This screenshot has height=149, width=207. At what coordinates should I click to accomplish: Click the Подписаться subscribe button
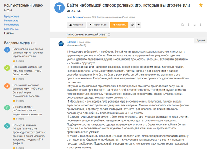tap(98, 25)
